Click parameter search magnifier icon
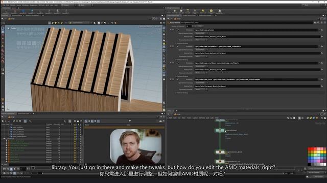This screenshot has height=183, width=327. click(x=318, y=22)
